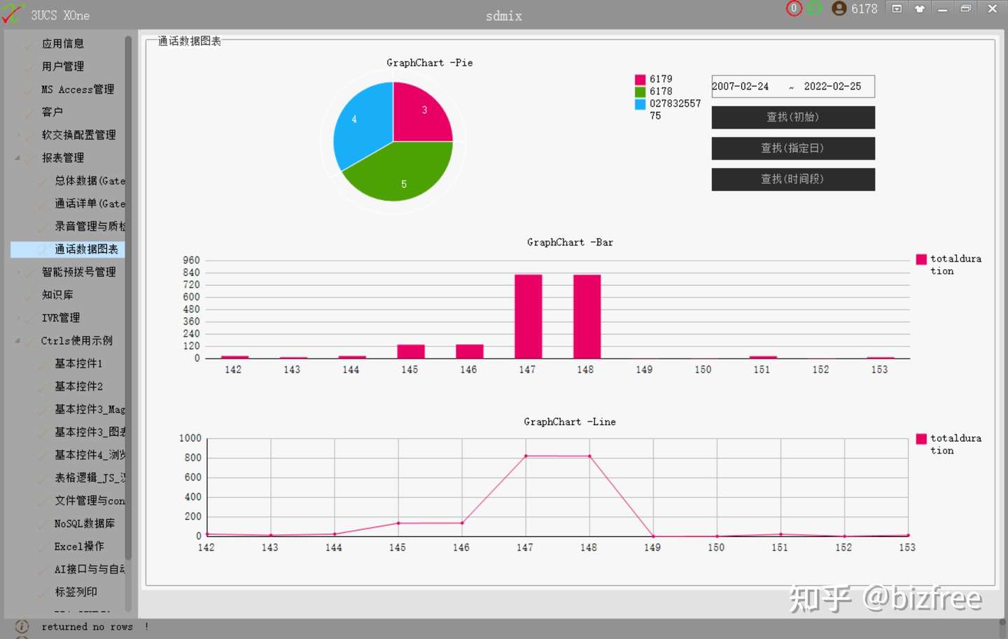This screenshot has height=639, width=1008.
Task: Click the icon beside 用户管理
Action: [28, 67]
